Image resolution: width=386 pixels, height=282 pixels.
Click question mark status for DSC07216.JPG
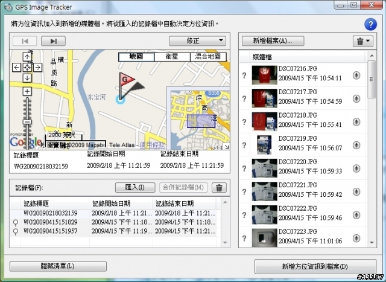pyautogui.click(x=244, y=75)
